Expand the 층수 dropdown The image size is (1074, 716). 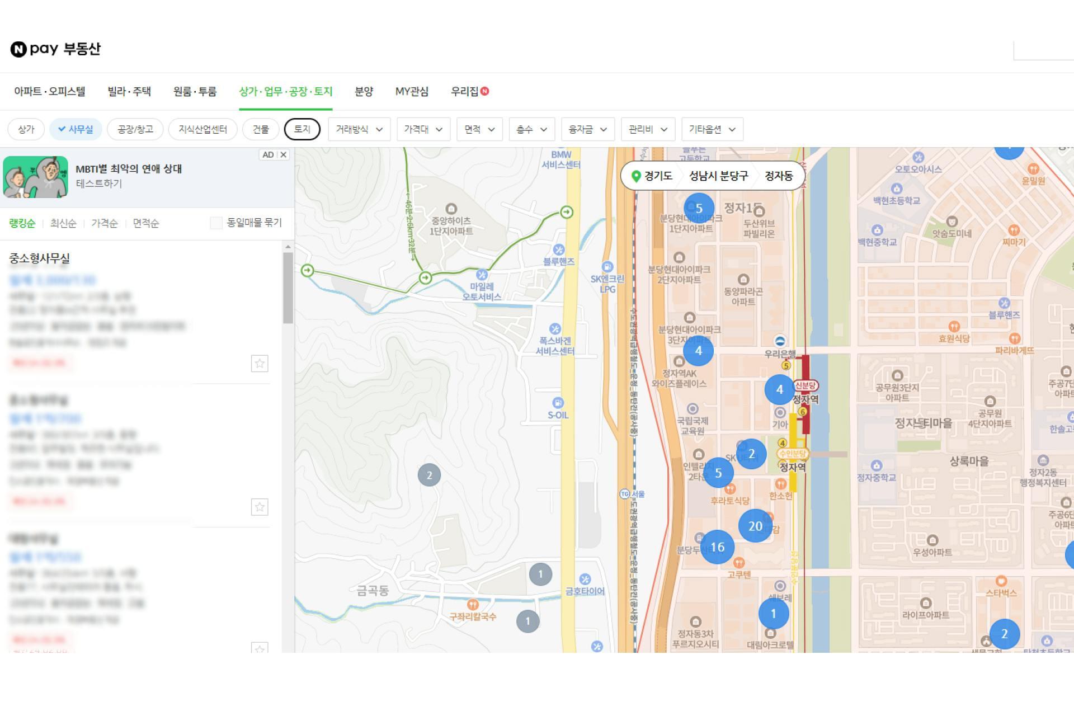click(531, 129)
